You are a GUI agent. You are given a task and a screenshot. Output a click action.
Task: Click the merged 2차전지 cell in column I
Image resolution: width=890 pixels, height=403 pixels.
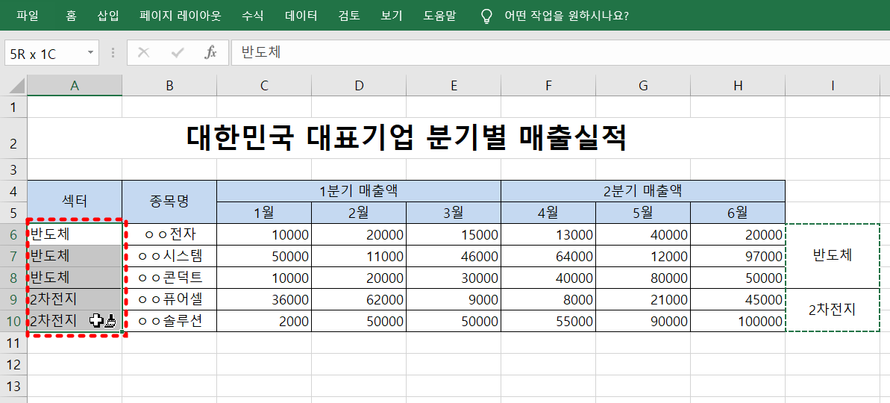pos(833,310)
